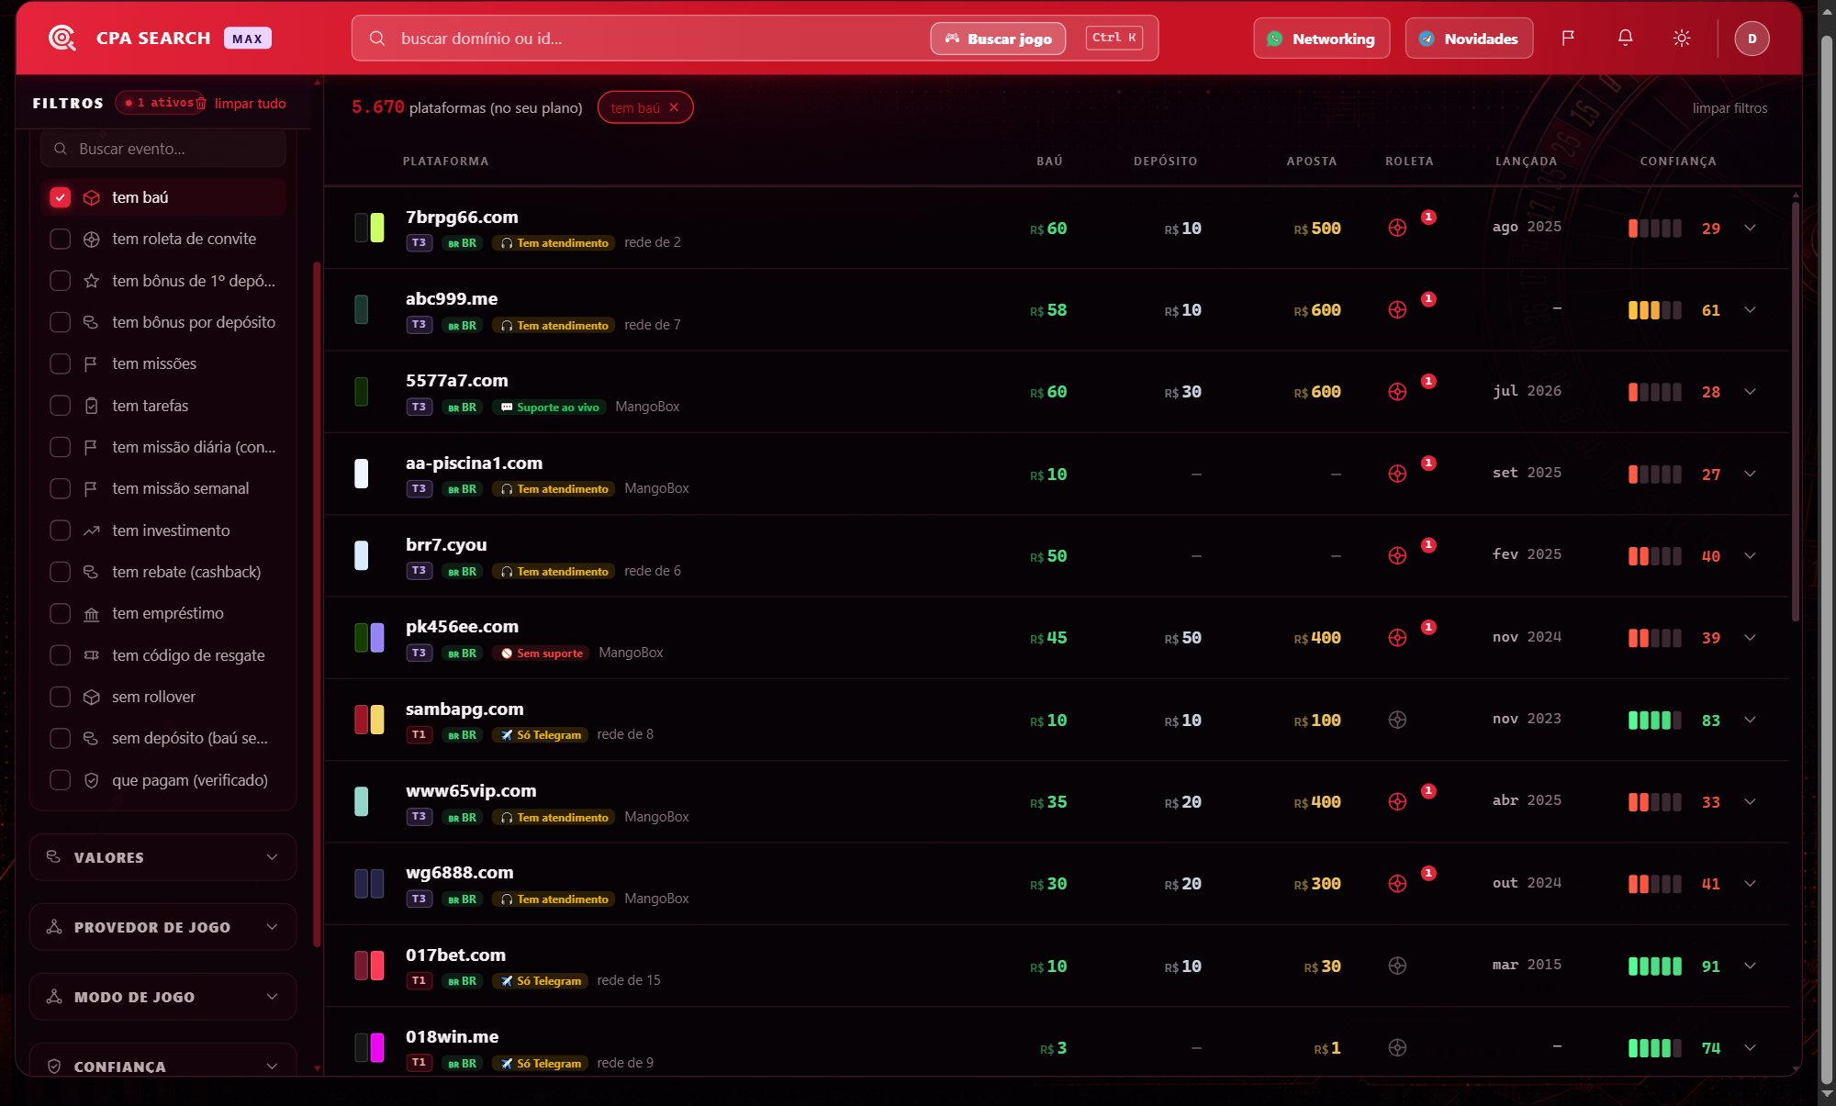
Task: Sort by the BAÚ column header
Action: pos(1049,162)
